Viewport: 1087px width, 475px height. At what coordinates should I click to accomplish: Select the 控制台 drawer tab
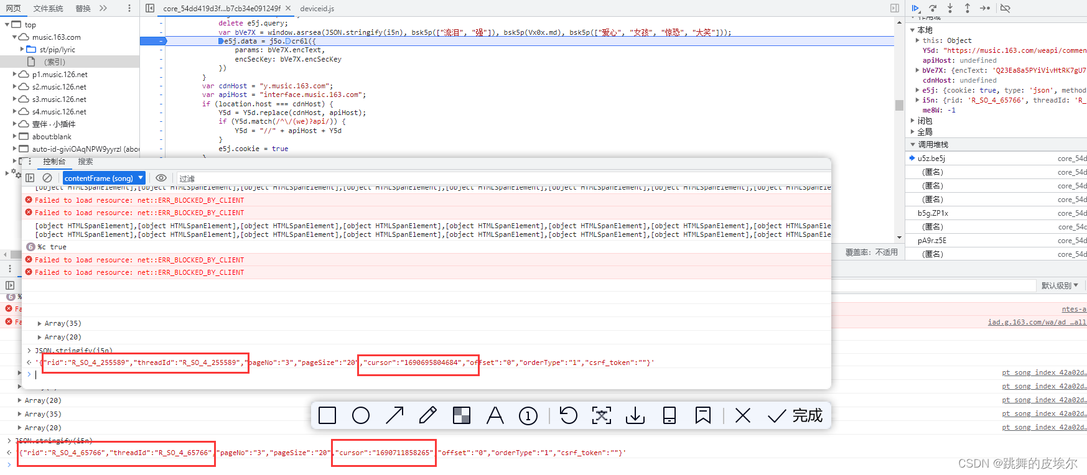pos(54,161)
